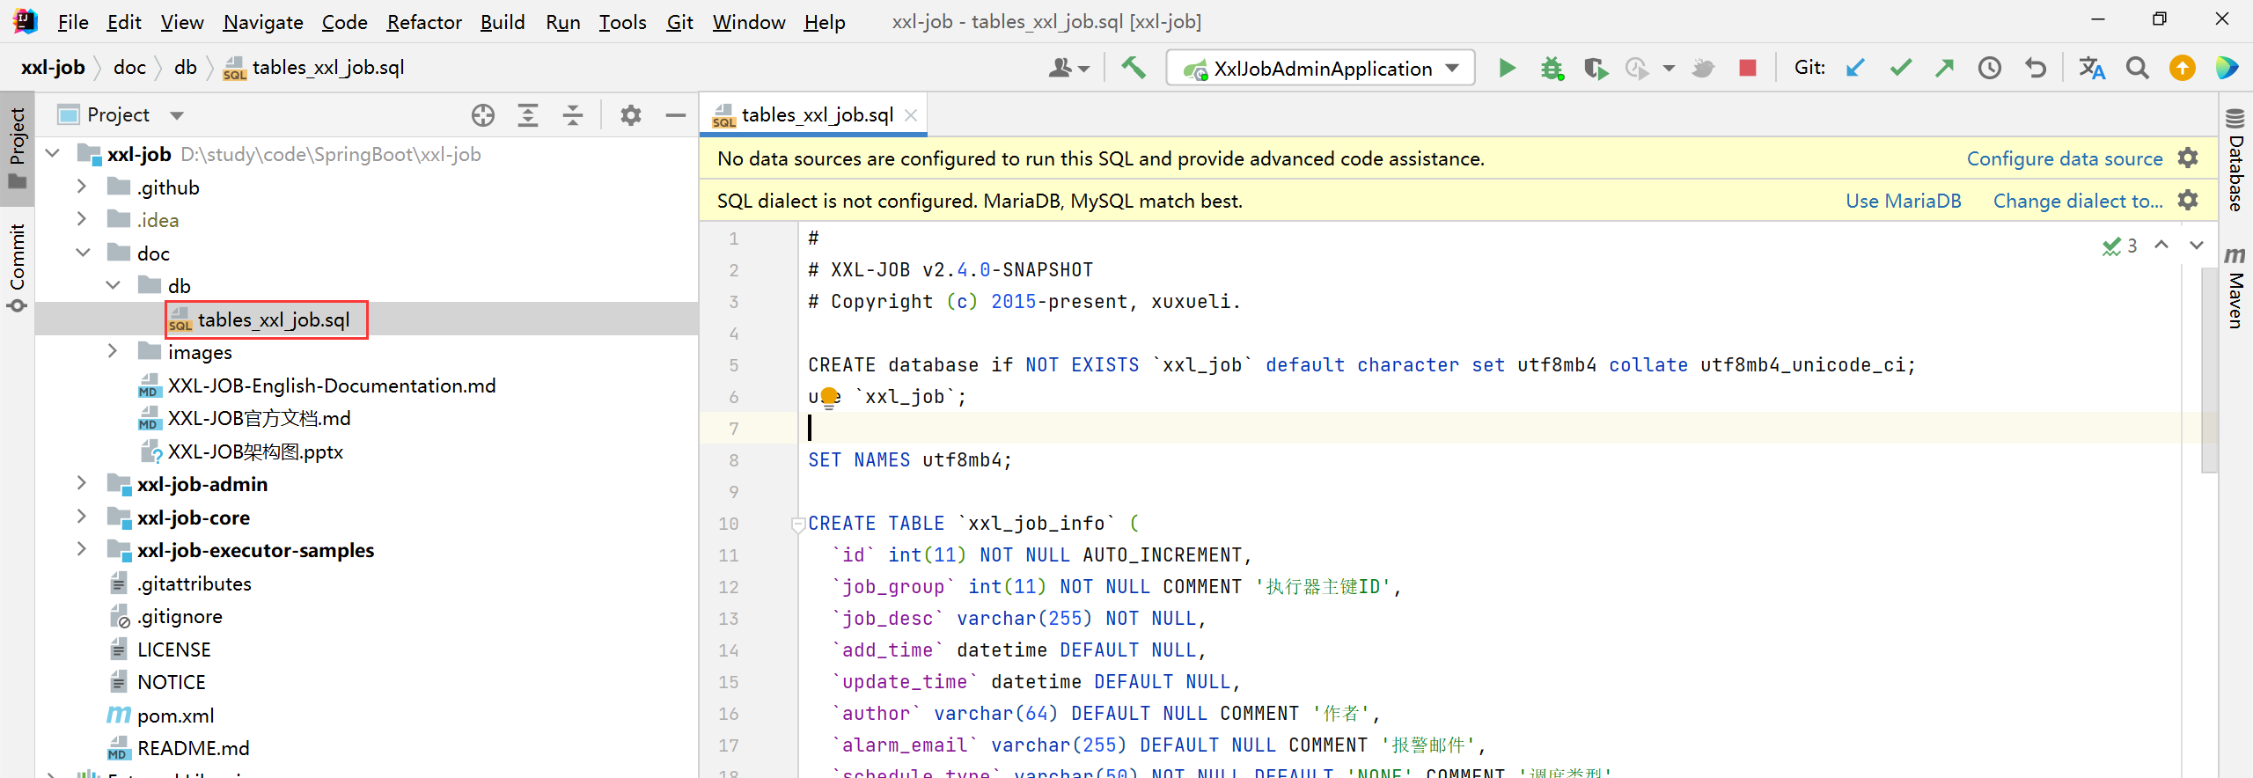Commit changes using the Git green checkmark
This screenshot has height=778, width=2253.
point(1900,68)
